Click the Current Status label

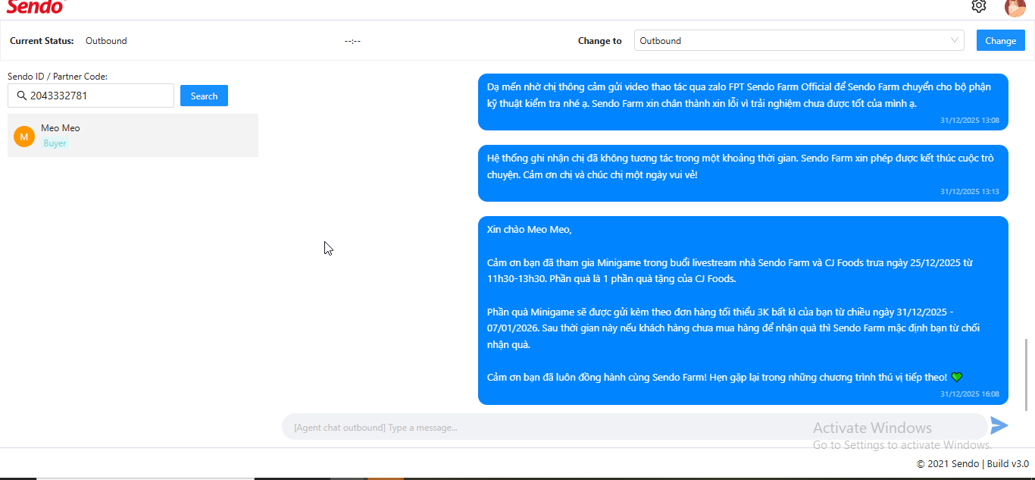pyautogui.click(x=42, y=41)
